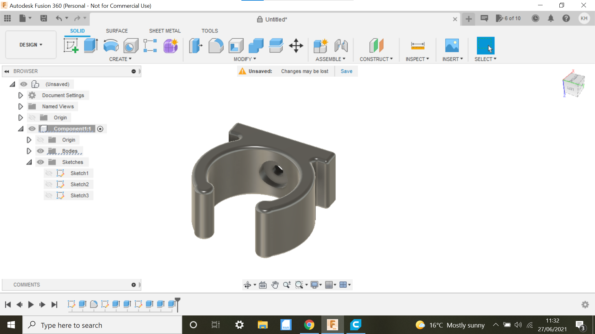Switch to the SURFACE tab
Image resolution: width=595 pixels, height=334 pixels.
tap(117, 31)
